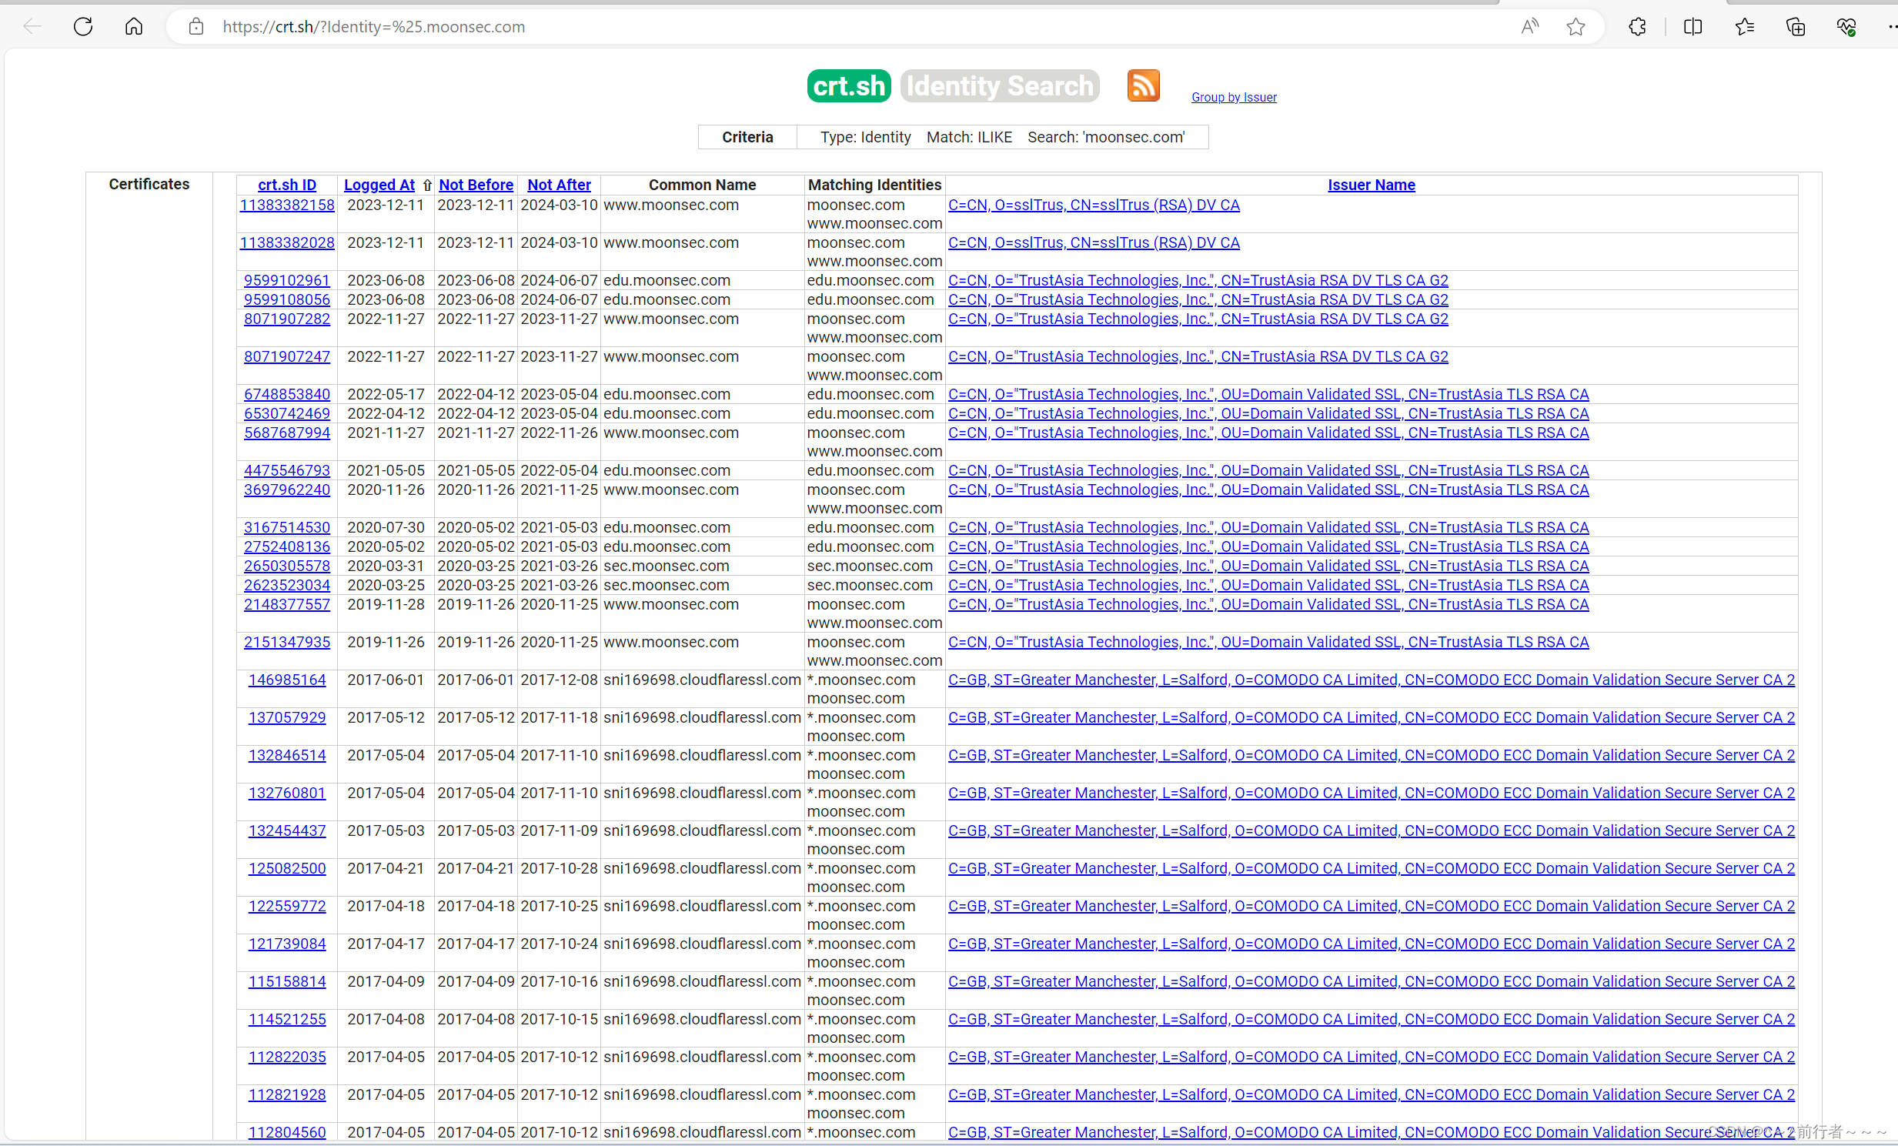Image resolution: width=1898 pixels, height=1146 pixels.
Task: Open certificate ID 112821928
Action: pyautogui.click(x=287, y=1095)
